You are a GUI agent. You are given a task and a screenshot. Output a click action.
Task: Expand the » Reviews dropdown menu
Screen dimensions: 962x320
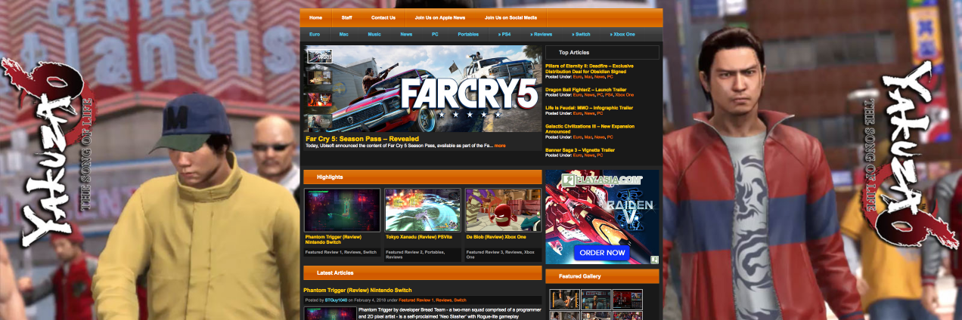coord(542,35)
